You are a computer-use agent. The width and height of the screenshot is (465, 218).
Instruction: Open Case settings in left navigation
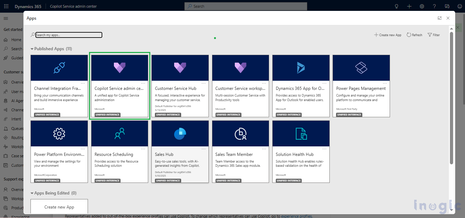click(13, 156)
